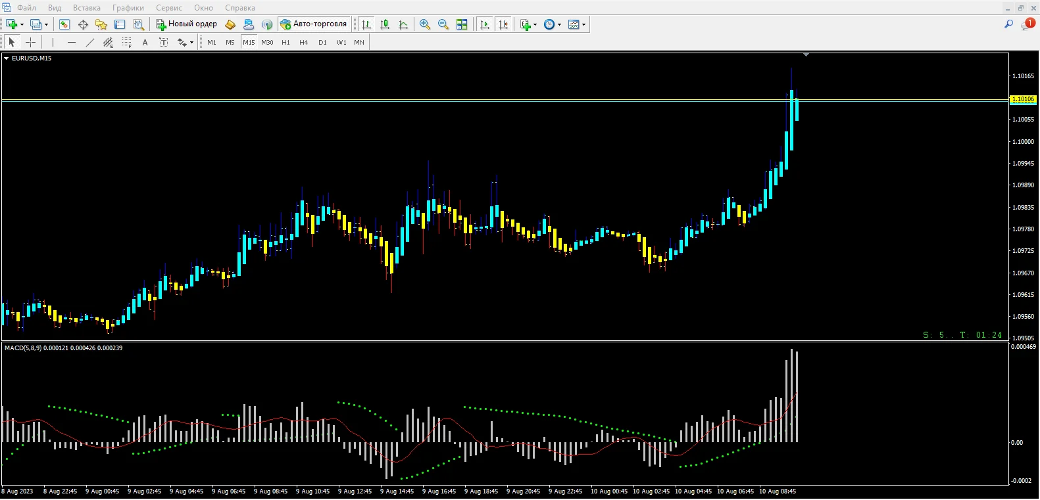Open the MQL5 community icon
Screen dimensions: 1040x500
click(x=249, y=24)
